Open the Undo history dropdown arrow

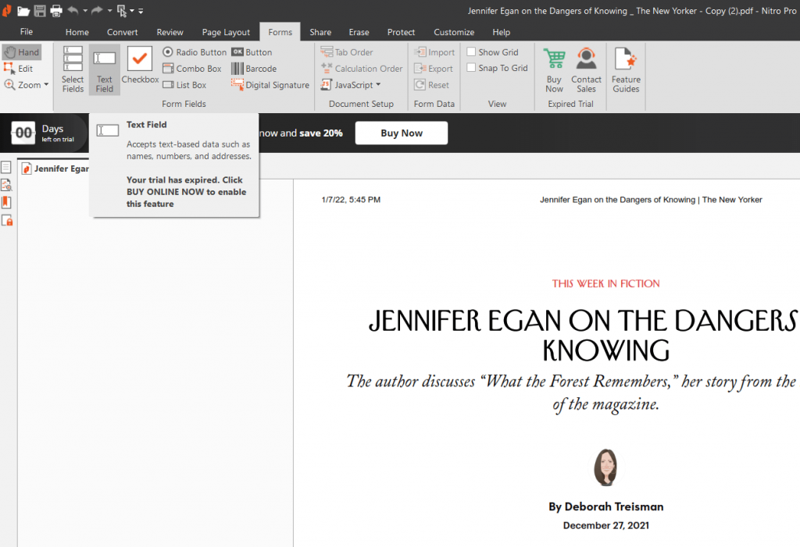(x=84, y=11)
